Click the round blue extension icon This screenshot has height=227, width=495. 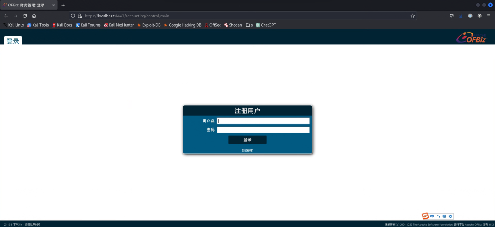click(x=470, y=16)
